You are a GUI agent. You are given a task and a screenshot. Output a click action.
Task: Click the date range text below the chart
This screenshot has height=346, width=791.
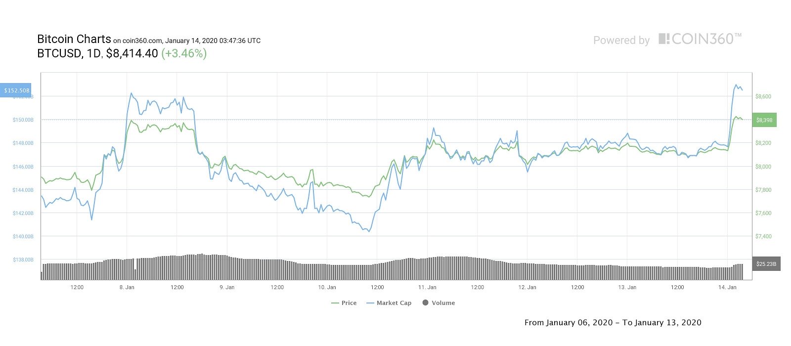tap(613, 322)
